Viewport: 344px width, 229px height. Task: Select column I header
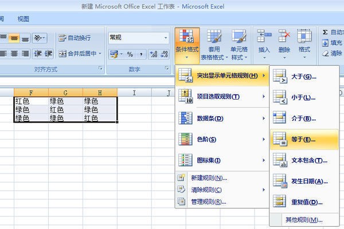tap(134, 93)
